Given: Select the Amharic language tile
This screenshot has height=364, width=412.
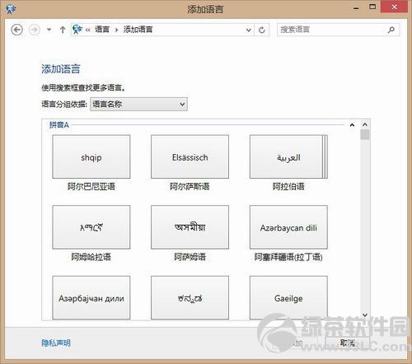Looking at the screenshot, I should click(x=91, y=227).
